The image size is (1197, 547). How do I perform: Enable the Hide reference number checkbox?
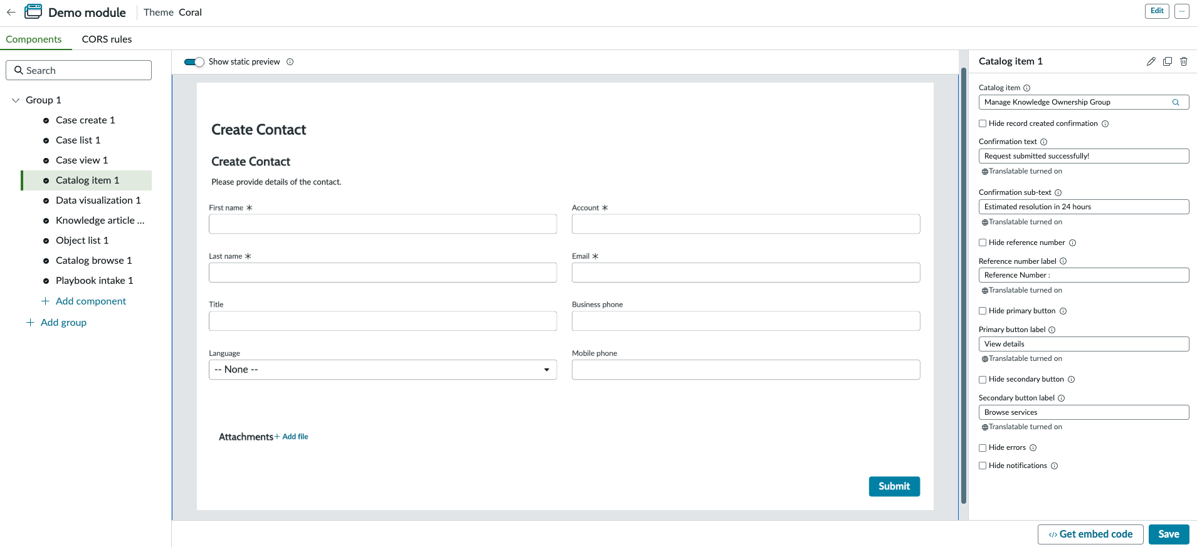point(983,243)
